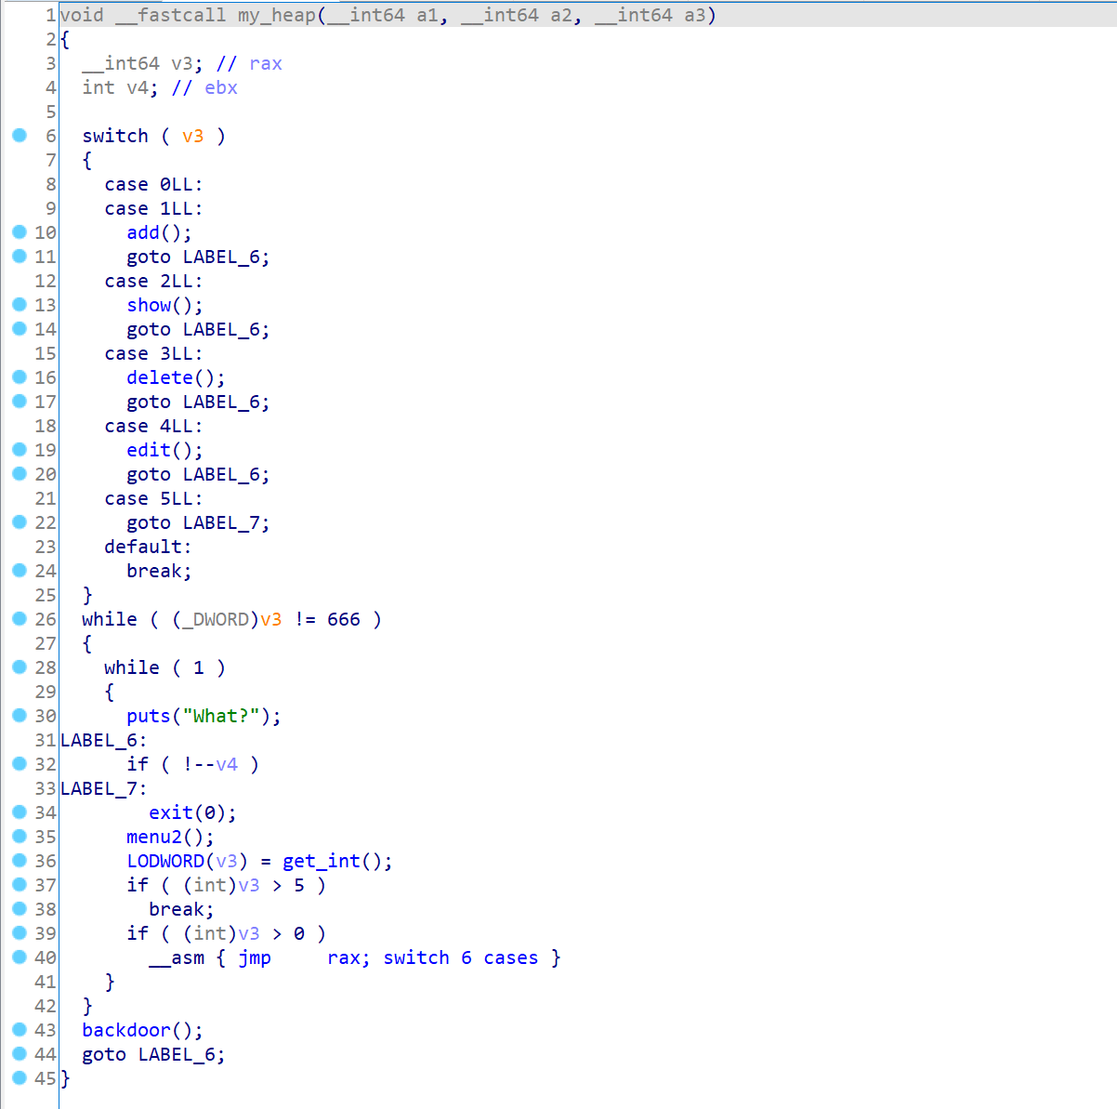Set breakpoint at line 13 show() call
The height and width of the screenshot is (1109, 1117).
click(20, 305)
